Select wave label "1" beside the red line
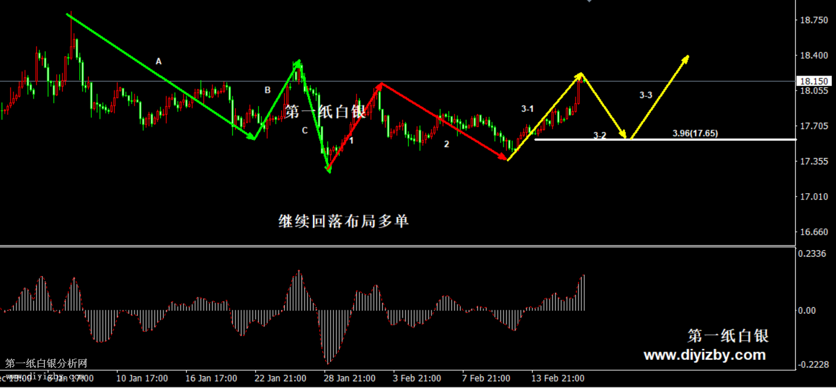Image resolution: width=836 pixels, height=388 pixels. click(351, 140)
